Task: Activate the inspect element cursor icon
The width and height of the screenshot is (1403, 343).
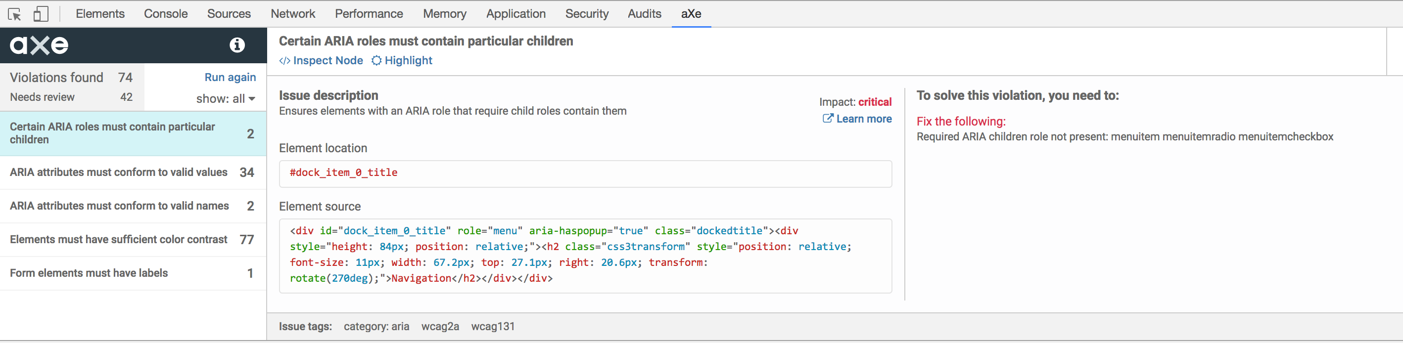Action: coord(15,14)
